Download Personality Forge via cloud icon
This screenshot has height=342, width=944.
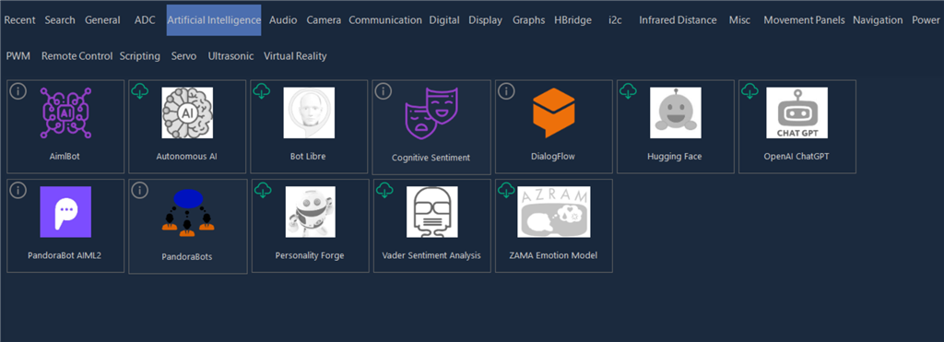tap(263, 190)
